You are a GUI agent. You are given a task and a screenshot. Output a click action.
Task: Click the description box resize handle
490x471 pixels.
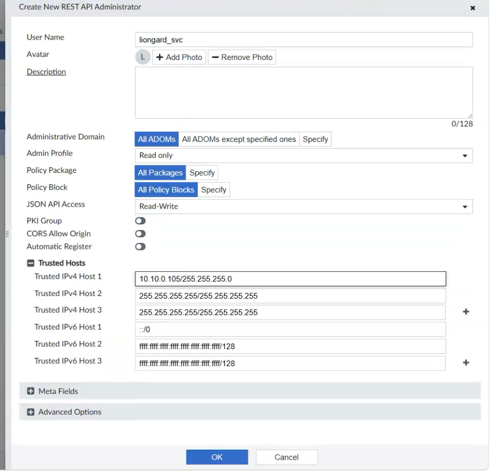470,116
